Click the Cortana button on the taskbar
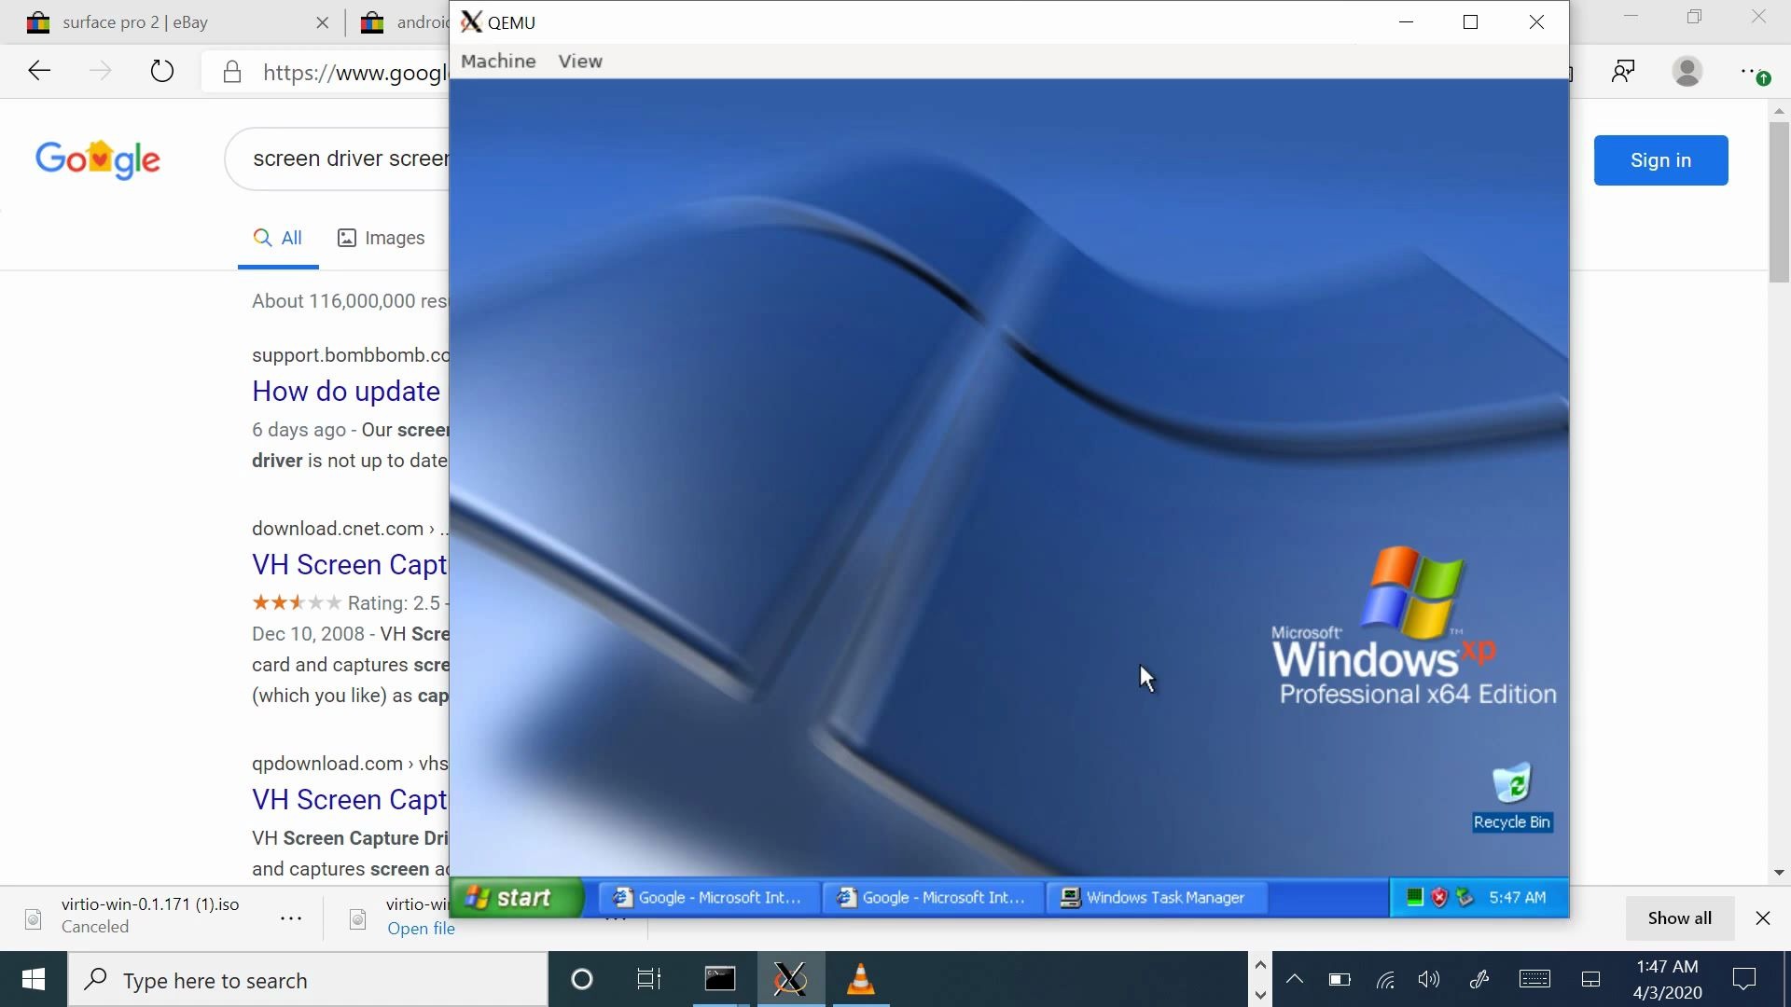The image size is (1791, 1007). tap(582, 979)
